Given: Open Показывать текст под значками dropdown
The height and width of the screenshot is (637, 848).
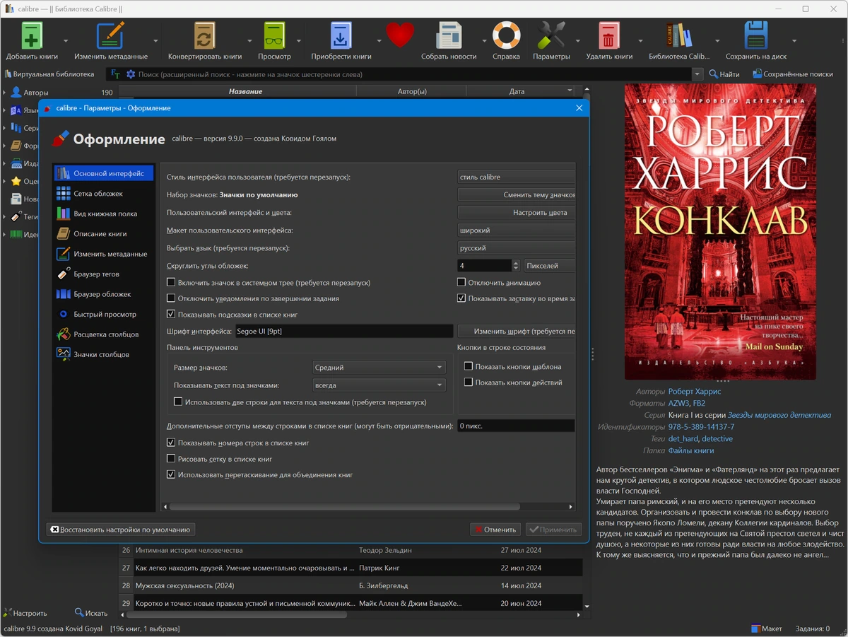Looking at the screenshot, I should click(x=379, y=385).
